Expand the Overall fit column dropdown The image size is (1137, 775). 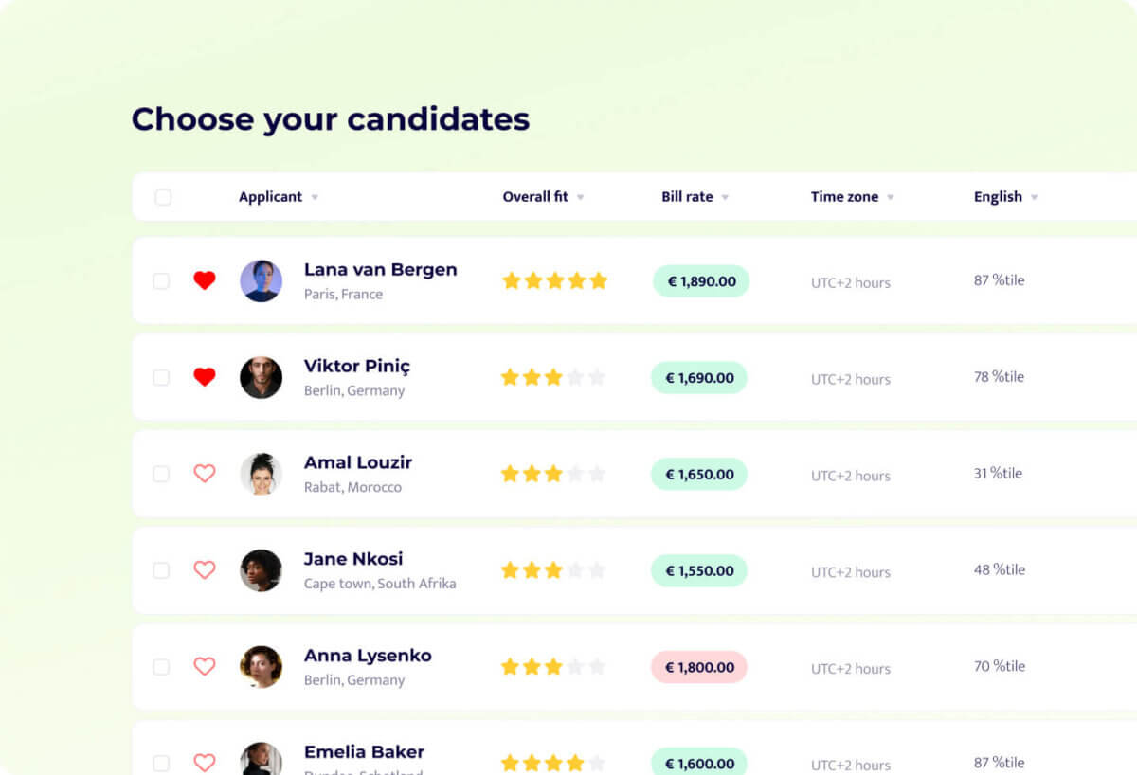580,198
